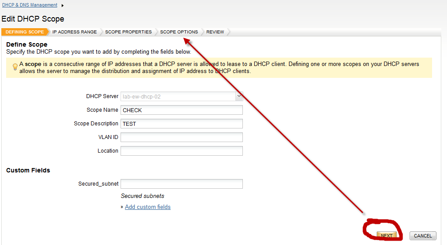Switch to the Defining Scope step tab
Screen dimensions: 447x245
[25, 32]
